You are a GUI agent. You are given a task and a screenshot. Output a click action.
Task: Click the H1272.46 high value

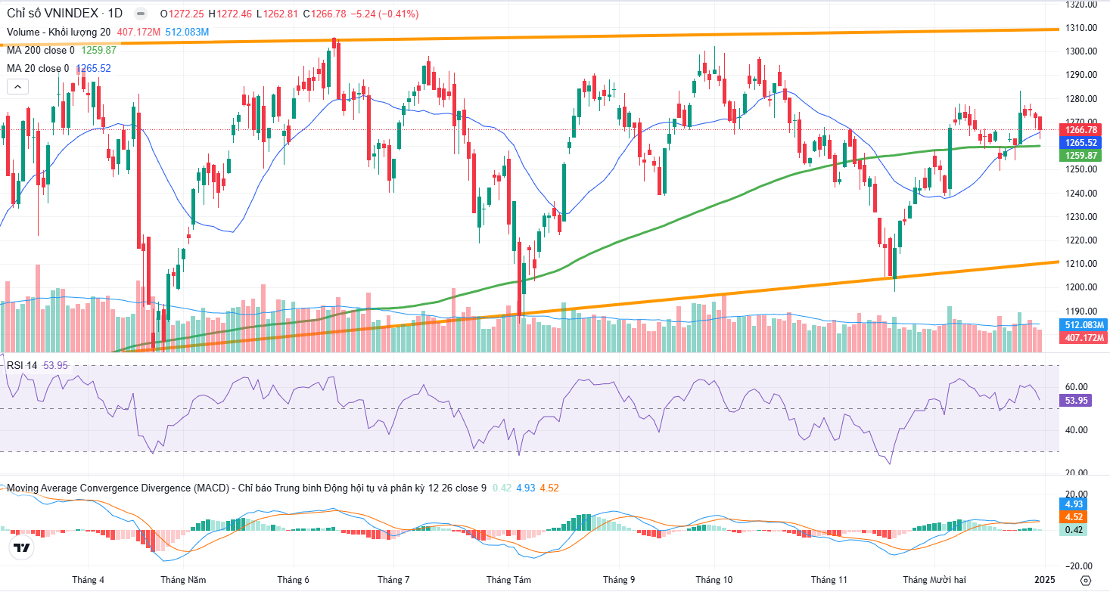pos(231,14)
